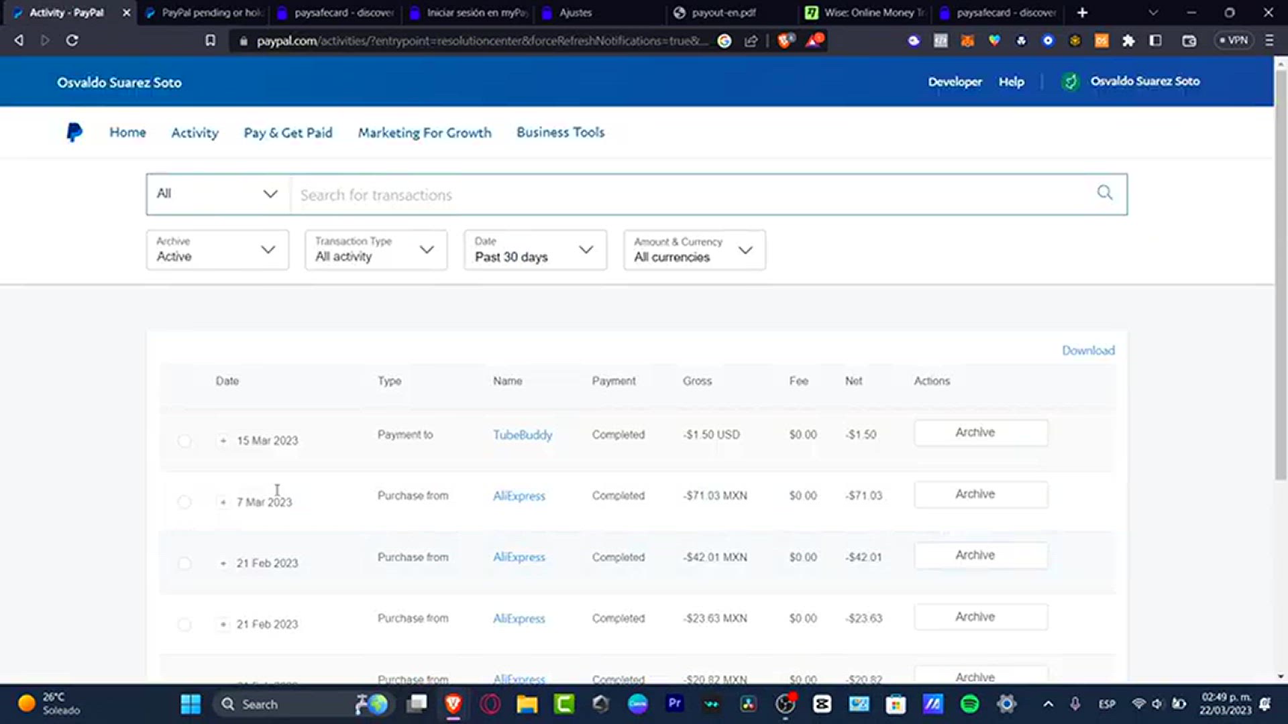
Task: Select the -$42.01 MXN transaction checkbox
Action: click(184, 563)
